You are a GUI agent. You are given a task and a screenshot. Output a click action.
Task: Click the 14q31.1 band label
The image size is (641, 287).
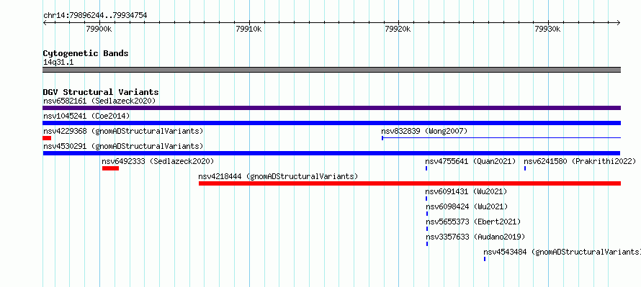[x=58, y=63]
